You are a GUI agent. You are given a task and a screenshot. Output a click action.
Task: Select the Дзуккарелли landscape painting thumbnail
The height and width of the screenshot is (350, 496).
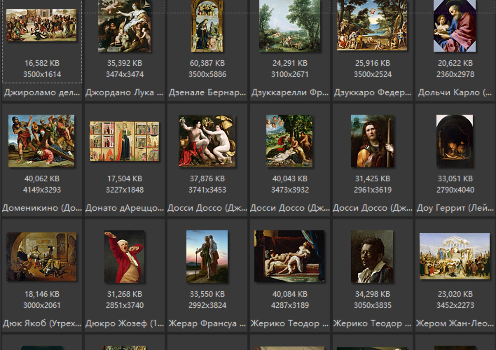(x=290, y=26)
